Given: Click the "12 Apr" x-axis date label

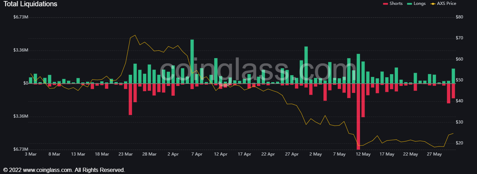Looking at the screenshot, I should pos(221,154).
